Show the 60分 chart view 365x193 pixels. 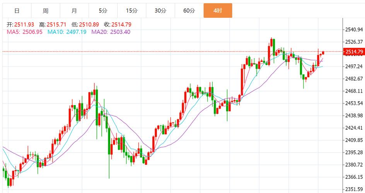[189, 10]
